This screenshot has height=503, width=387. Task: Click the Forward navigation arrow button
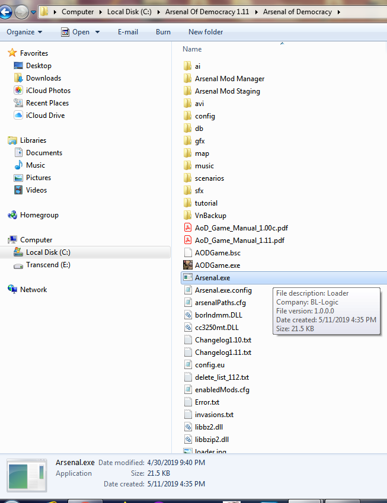(x=21, y=12)
